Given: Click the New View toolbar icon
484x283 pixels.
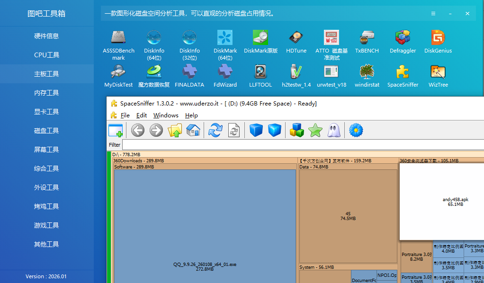Looking at the screenshot, I should coord(116,130).
